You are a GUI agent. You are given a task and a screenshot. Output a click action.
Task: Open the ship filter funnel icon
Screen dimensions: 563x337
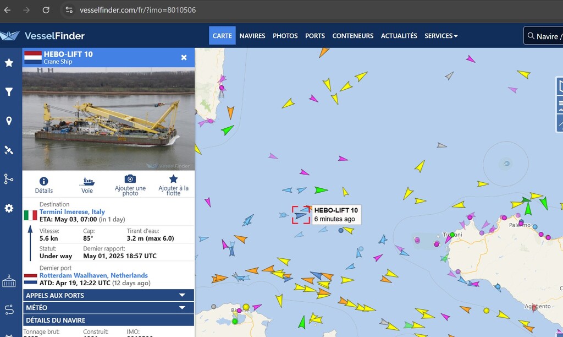click(x=9, y=92)
